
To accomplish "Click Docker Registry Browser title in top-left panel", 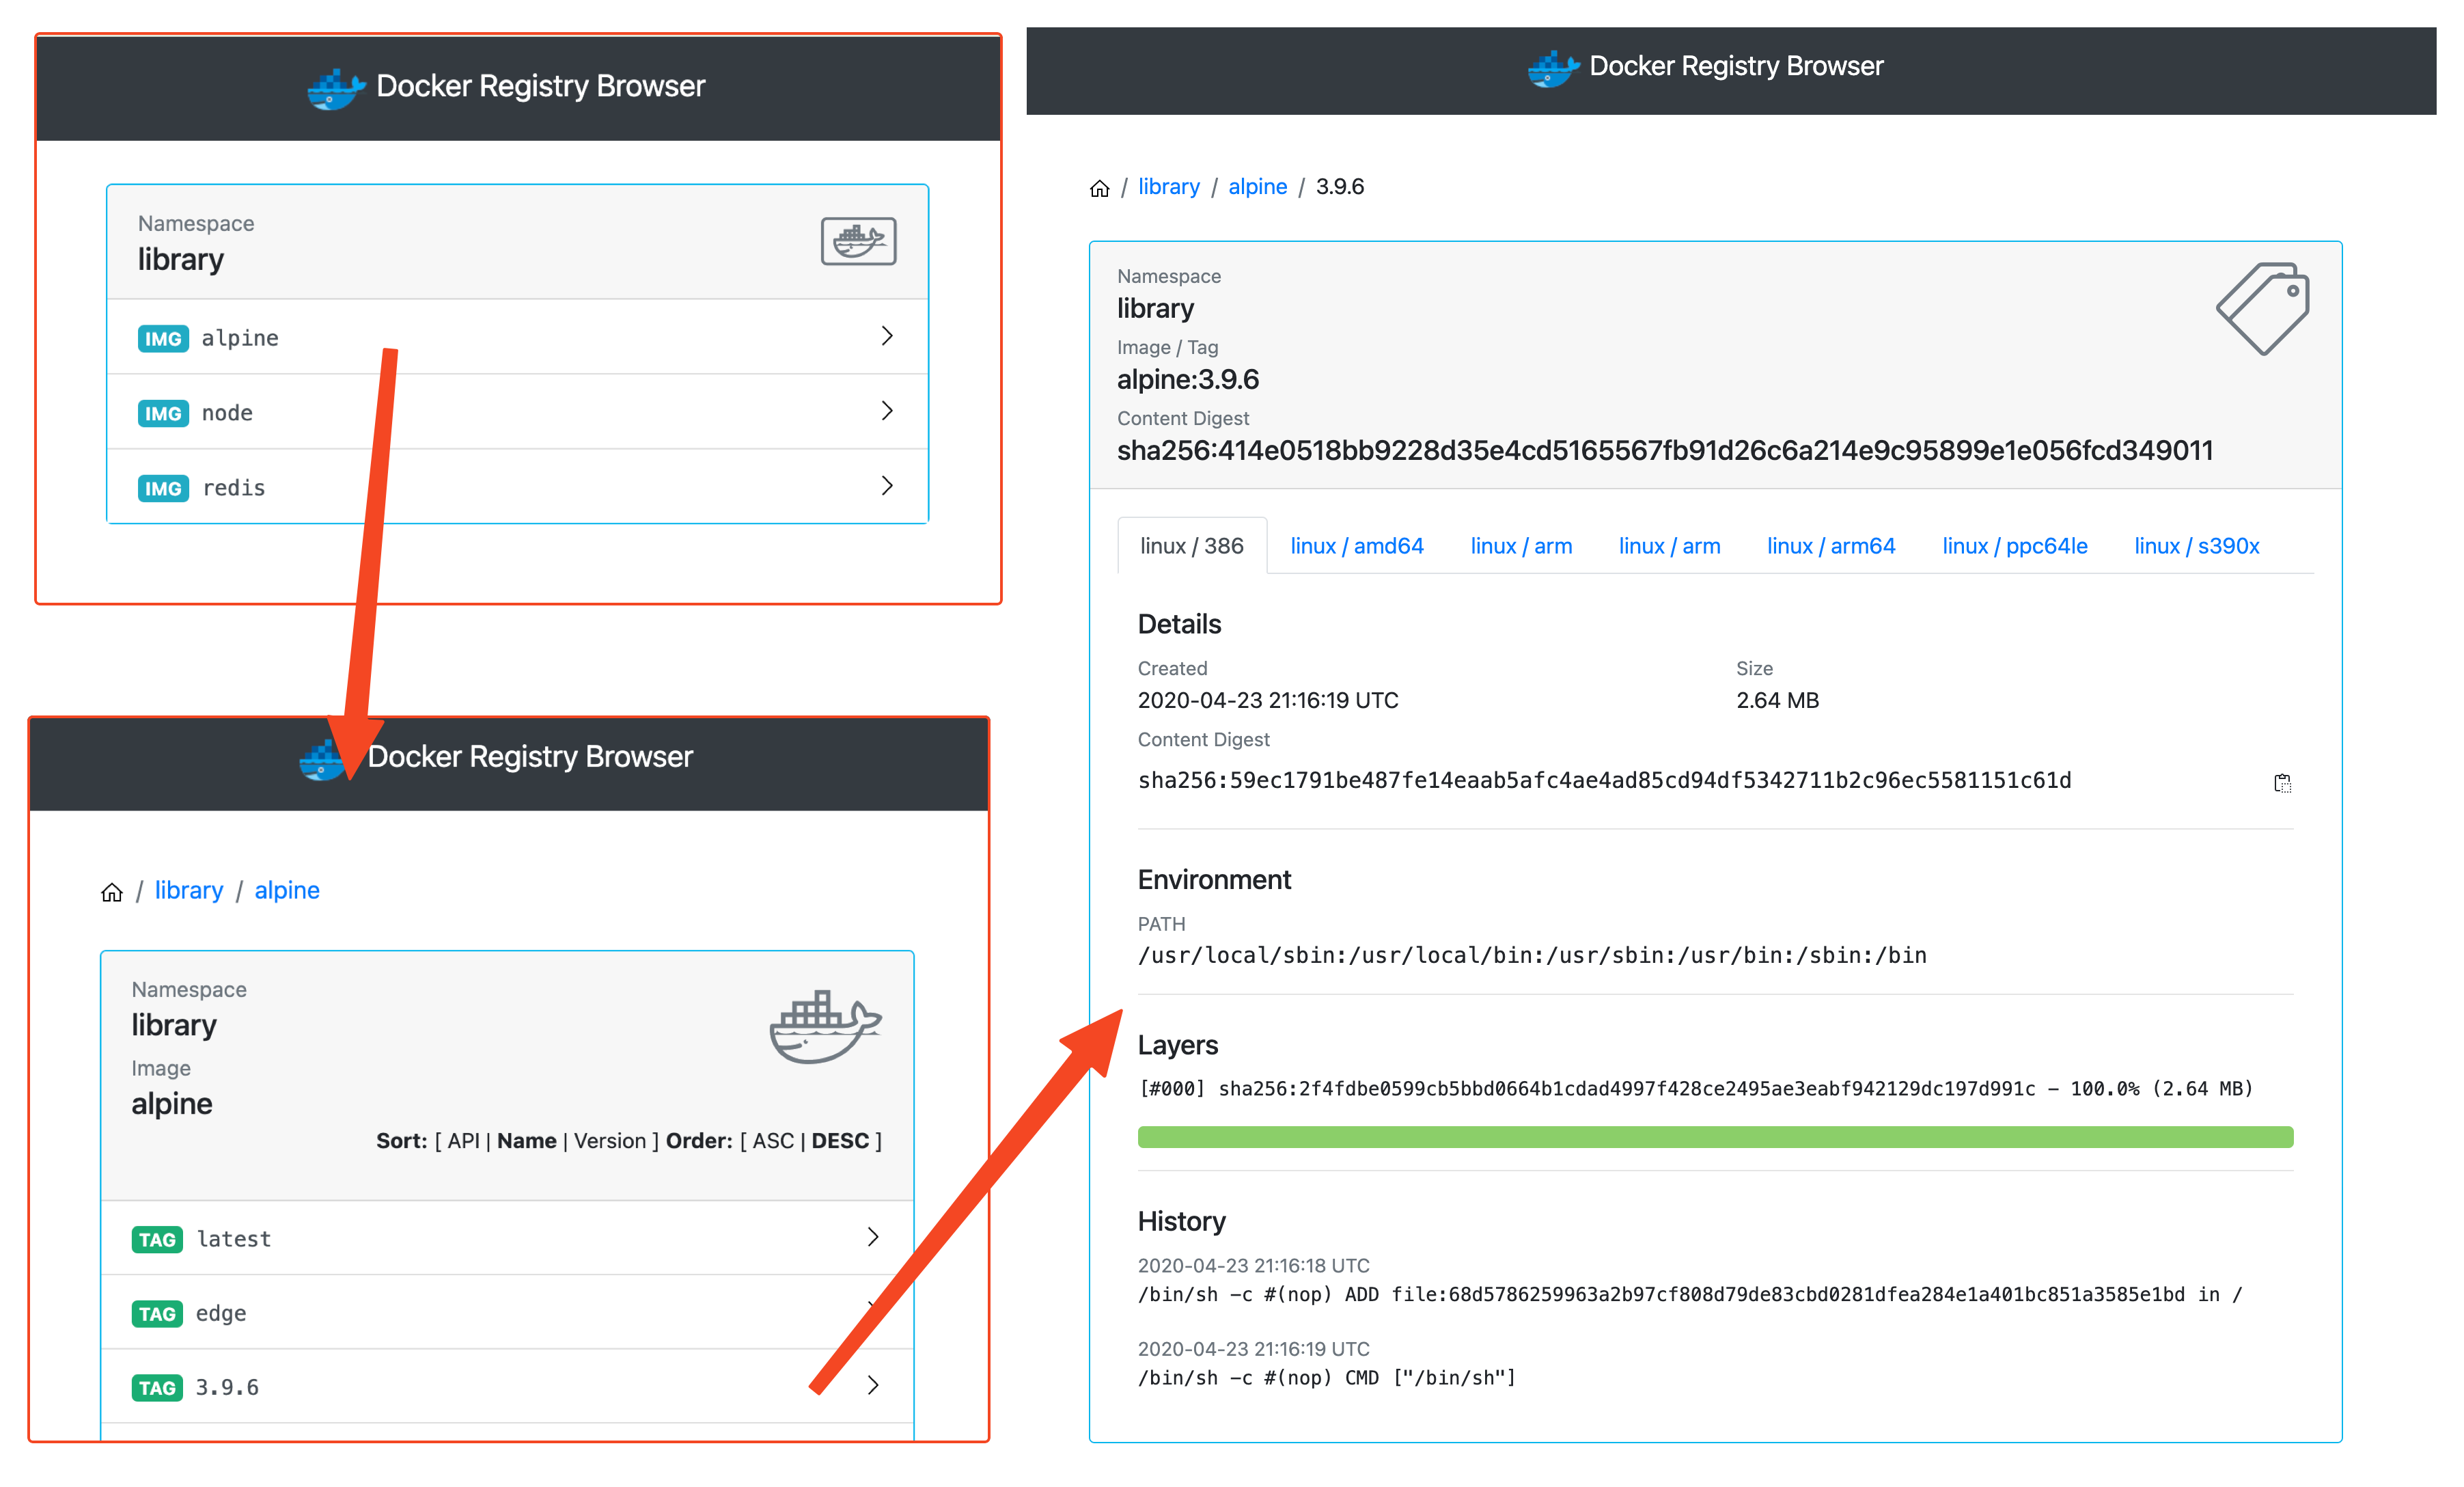I will [x=540, y=86].
